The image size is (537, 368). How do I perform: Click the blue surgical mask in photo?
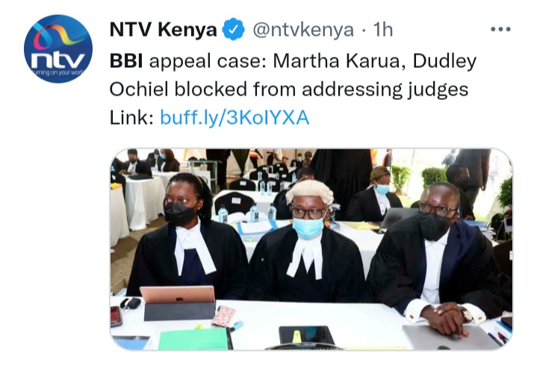[308, 228]
